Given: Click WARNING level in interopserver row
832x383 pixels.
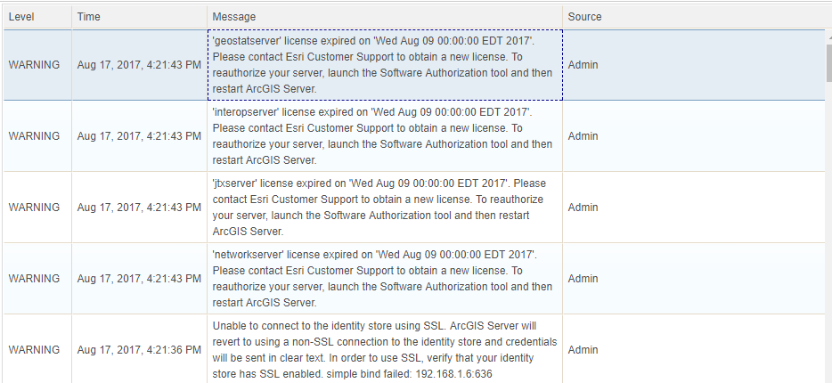Looking at the screenshot, I should coord(34,135).
